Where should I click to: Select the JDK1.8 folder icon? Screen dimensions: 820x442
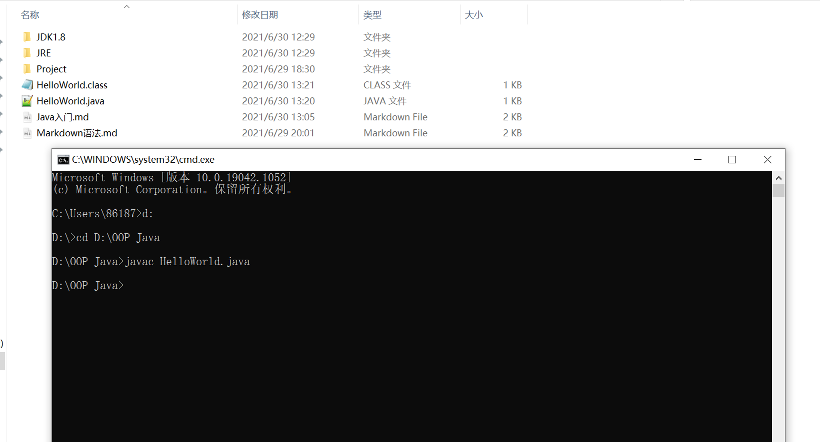click(x=27, y=37)
